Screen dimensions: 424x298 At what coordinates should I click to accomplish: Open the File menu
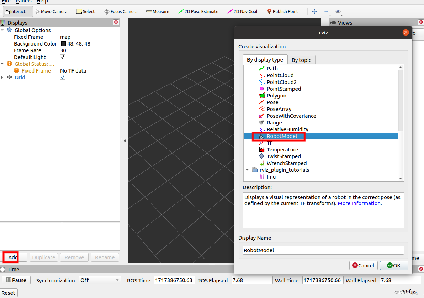[6, 1]
